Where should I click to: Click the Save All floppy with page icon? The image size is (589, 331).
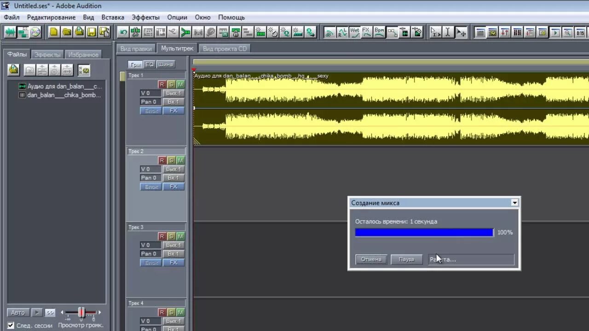104,32
